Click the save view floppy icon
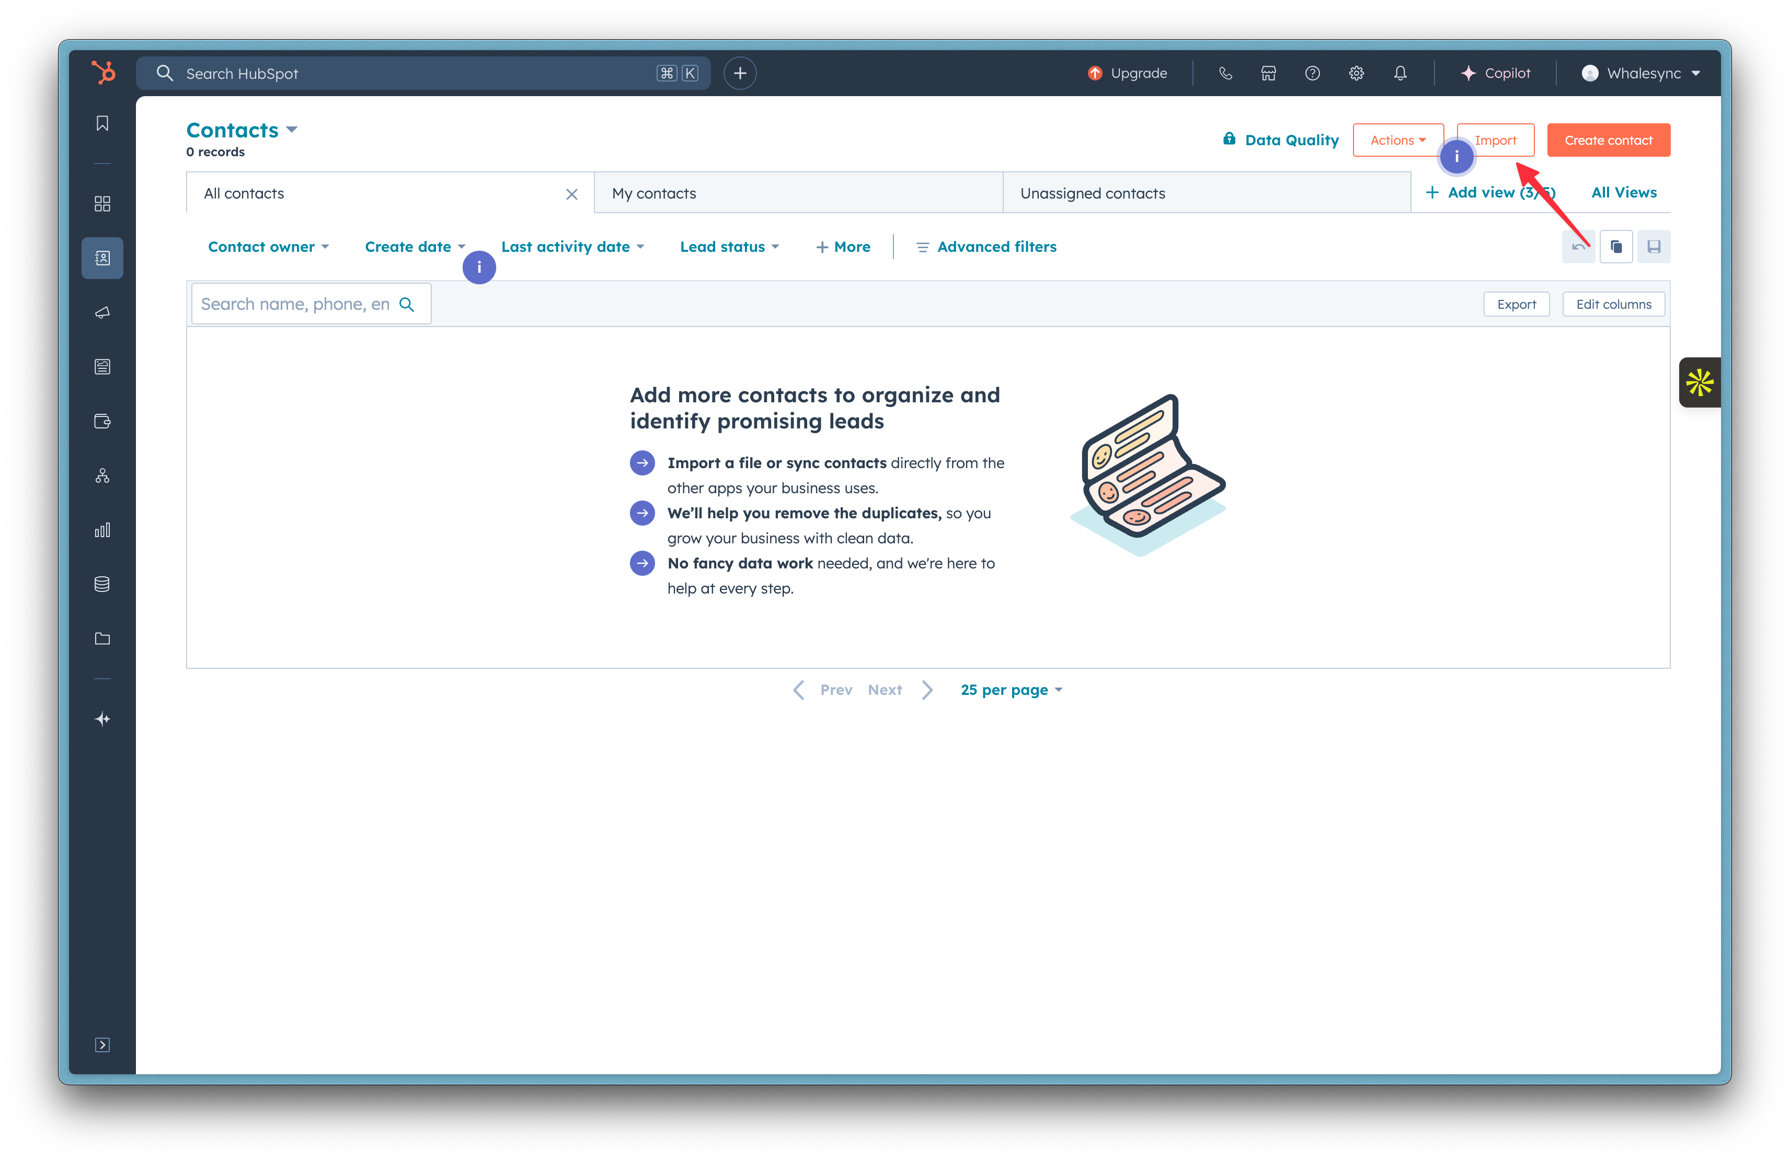This screenshot has width=1790, height=1162. [1653, 247]
